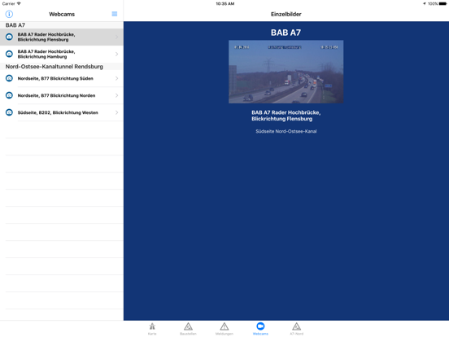Click camera icon of Blickrichtung Westen row
Screen dimensions: 449x337
tap(9, 112)
